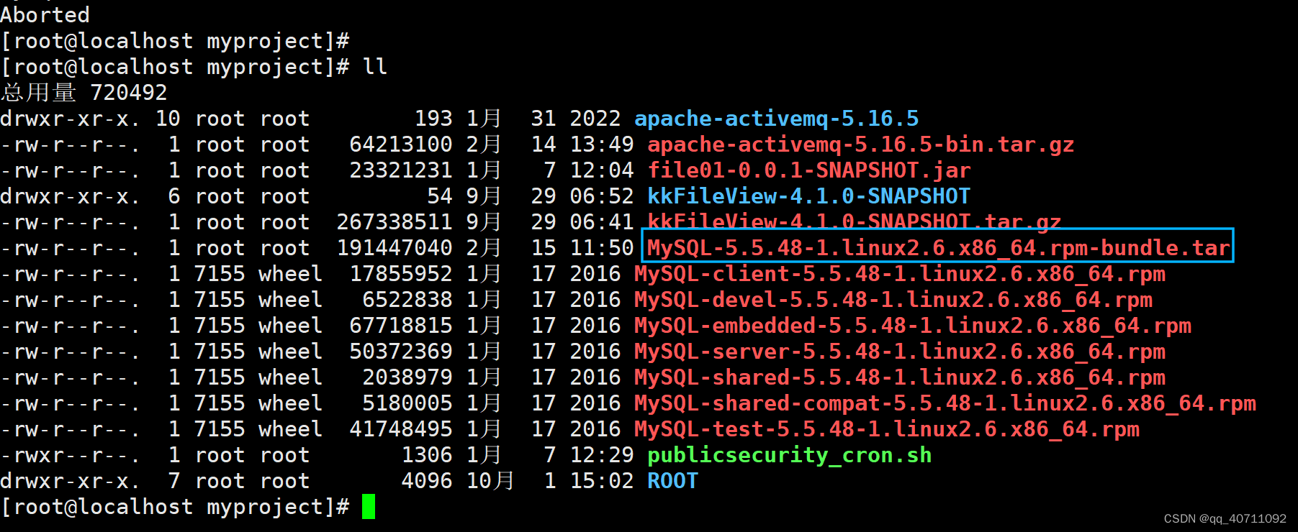Click file size 50372369
Viewport: 1298px width, 532px height.
point(401,352)
